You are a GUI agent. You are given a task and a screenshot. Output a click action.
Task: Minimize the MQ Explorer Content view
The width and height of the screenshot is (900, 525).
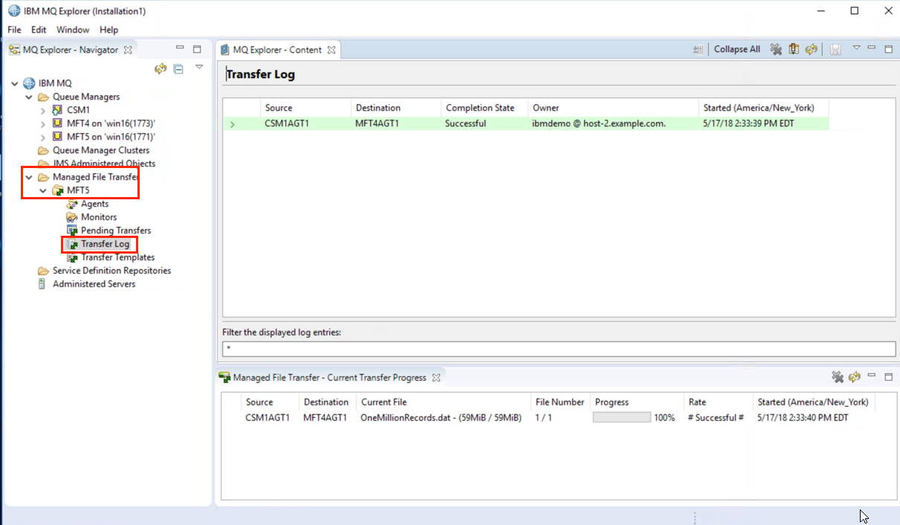point(872,48)
